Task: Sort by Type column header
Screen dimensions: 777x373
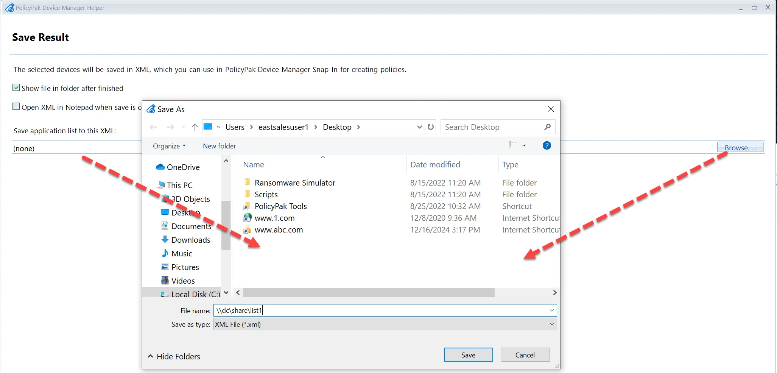Action: (x=510, y=165)
